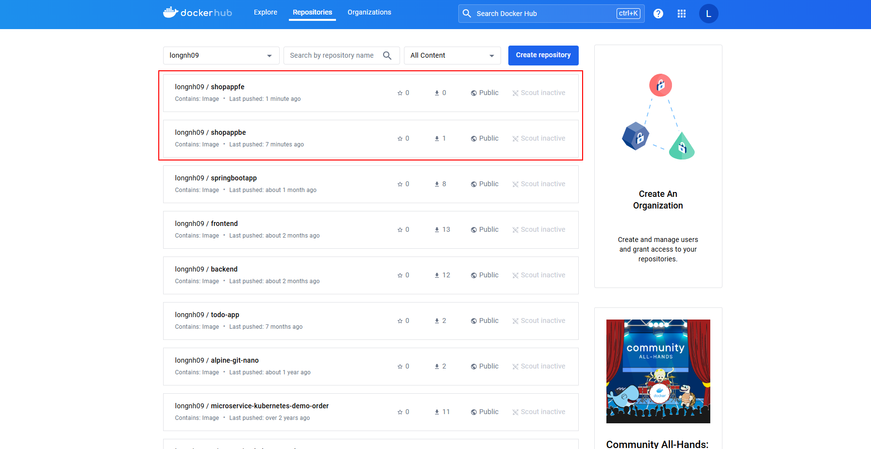Click 'Last pushed: 7 minutes ago' text
This screenshot has width=871, height=449.
[x=267, y=144]
